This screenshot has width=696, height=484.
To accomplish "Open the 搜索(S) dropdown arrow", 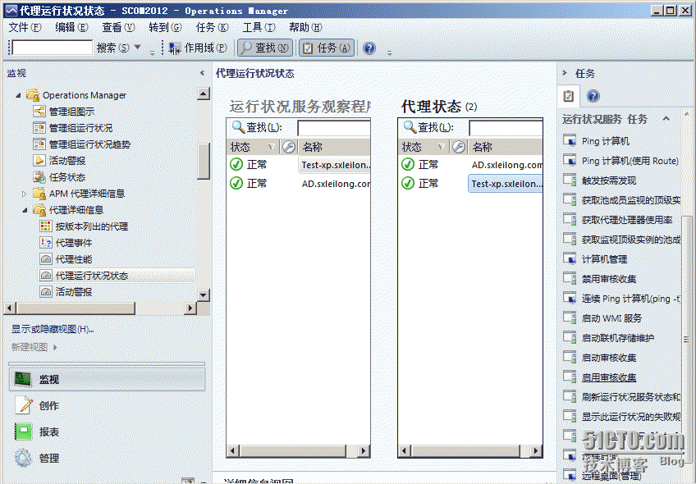I will click(x=138, y=47).
